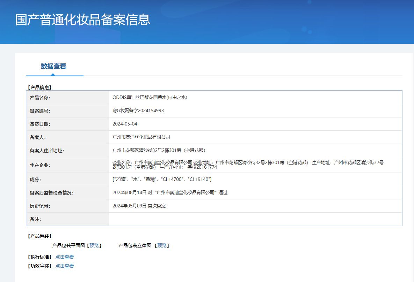414x282 pixels.
Task: Click the 产品包装平面图 label text
Action: (x=68, y=245)
